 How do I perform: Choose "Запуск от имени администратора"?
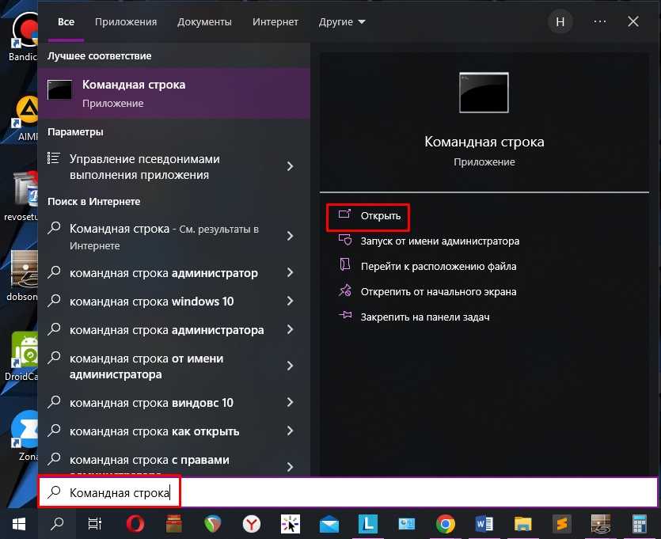439,241
